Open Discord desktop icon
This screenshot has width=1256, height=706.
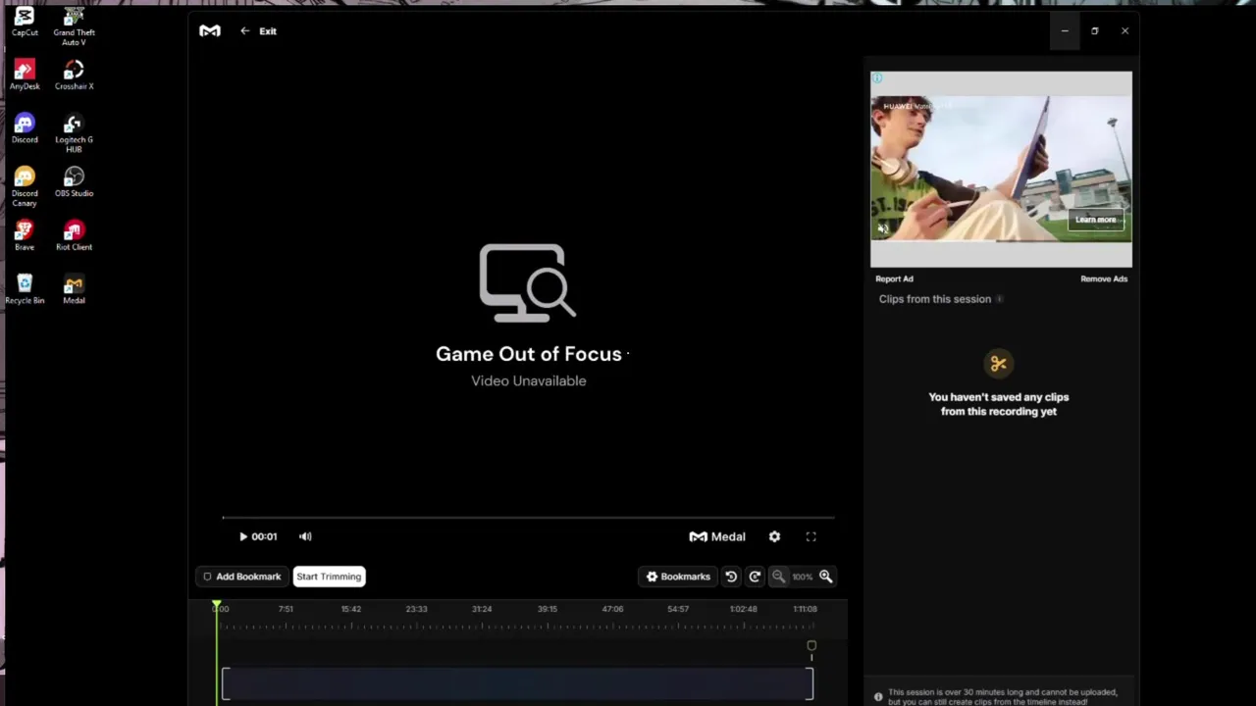pos(25,128)
